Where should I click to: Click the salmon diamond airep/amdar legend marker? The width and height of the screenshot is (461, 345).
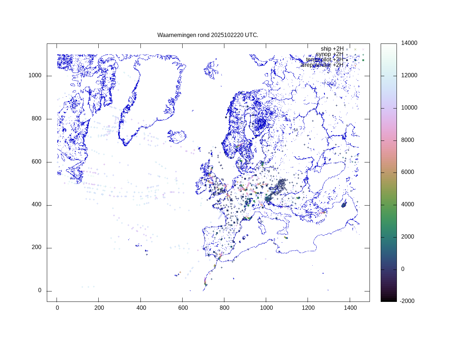tap(355, 65)
